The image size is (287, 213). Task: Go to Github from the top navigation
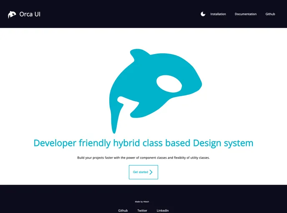point(270,14)
